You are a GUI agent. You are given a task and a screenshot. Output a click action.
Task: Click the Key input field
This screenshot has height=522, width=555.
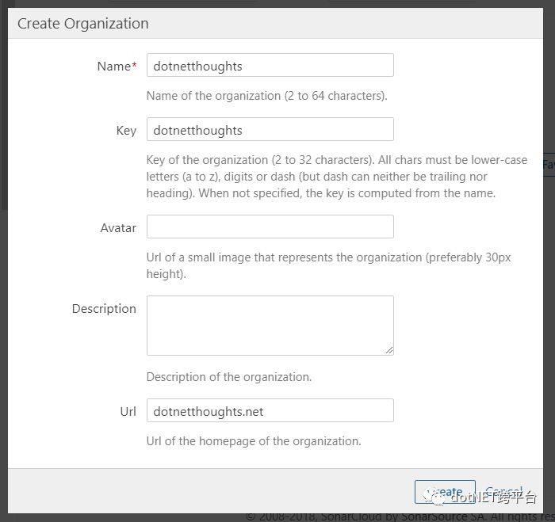[270, 129]
